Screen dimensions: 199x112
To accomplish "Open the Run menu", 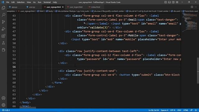I will (39, 2).
